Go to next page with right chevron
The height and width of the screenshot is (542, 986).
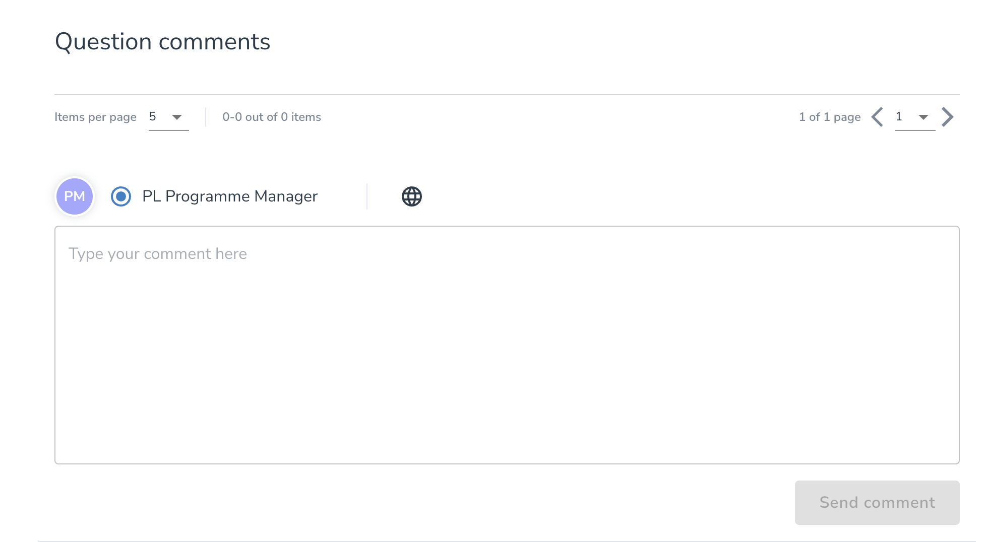[x=948, y=117]
